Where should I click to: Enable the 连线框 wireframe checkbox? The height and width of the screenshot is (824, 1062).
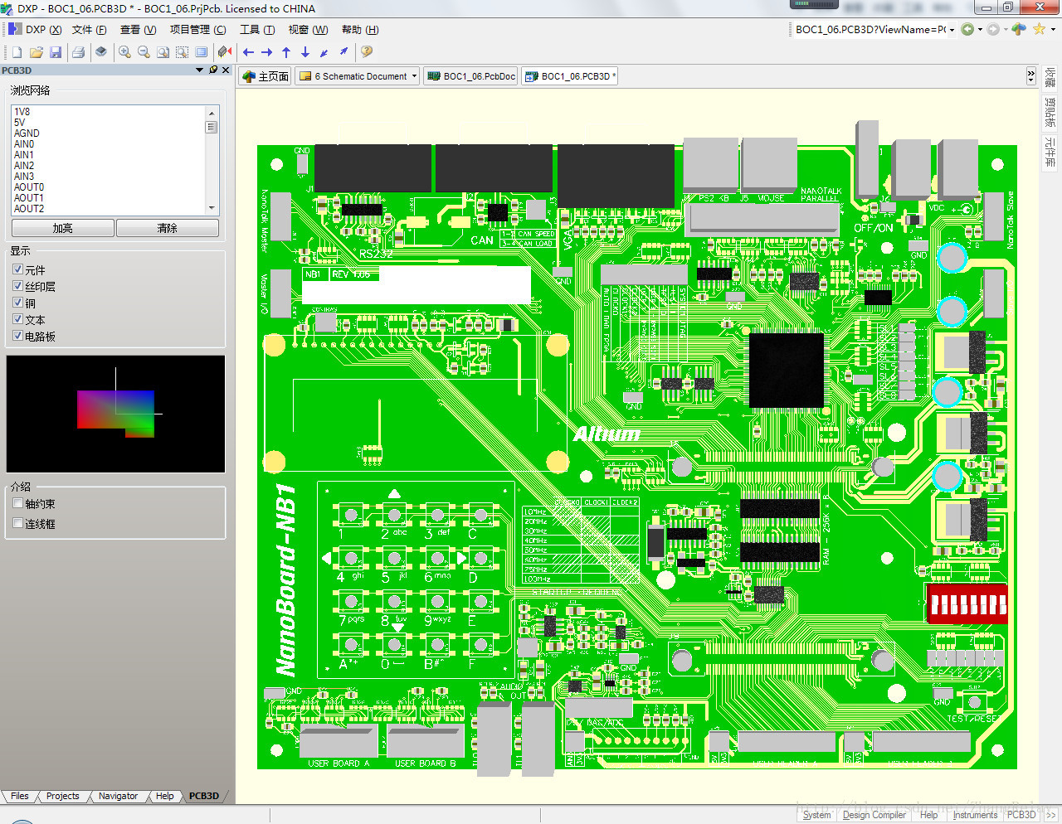(17, 523)
